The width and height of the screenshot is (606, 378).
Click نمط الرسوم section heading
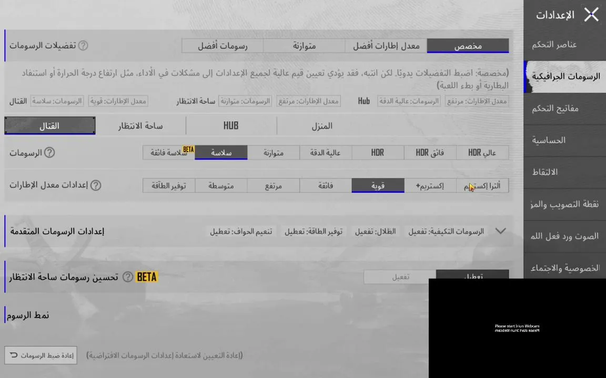[x=28, y=315]
